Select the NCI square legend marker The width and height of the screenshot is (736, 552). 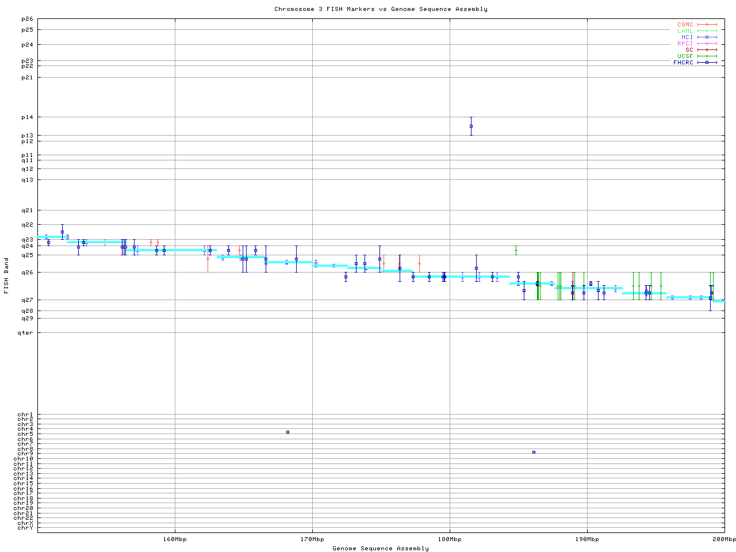tap(707, 37)
